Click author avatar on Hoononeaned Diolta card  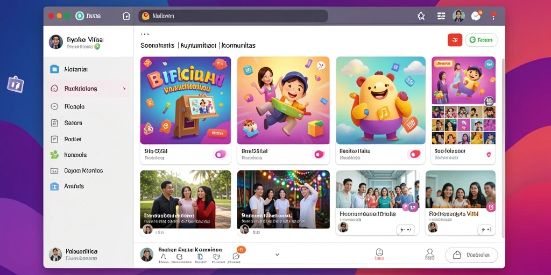343,227
